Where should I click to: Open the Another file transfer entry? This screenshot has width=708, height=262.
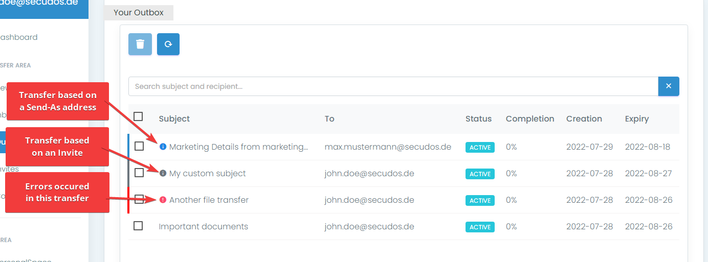click(209, 200)
